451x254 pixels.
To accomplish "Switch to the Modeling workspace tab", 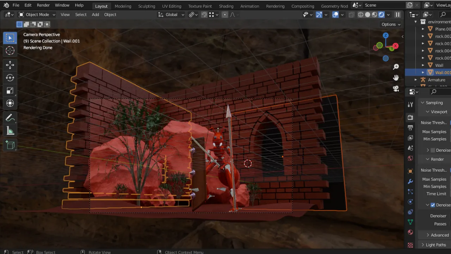I will (123, 6).
